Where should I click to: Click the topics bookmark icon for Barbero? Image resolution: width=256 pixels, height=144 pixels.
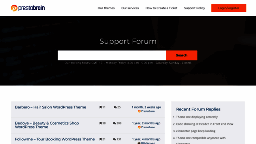point(100,107)
